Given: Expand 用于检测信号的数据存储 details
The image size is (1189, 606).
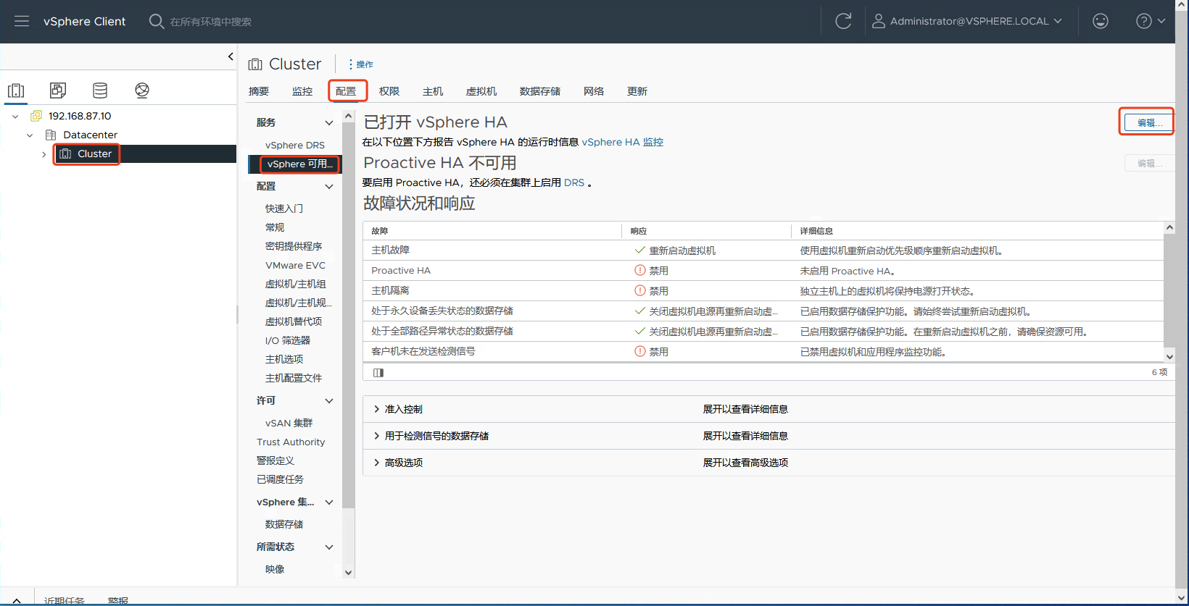Looking at the screenshot, I should (376, 436).
